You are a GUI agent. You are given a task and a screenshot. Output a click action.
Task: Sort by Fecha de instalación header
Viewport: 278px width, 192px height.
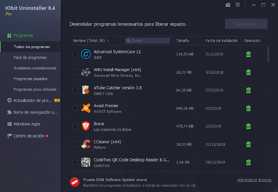222,41
